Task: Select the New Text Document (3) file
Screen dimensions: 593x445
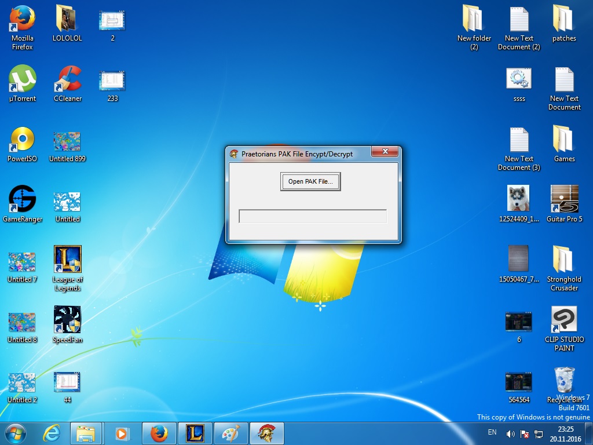Action: point(519,149)
